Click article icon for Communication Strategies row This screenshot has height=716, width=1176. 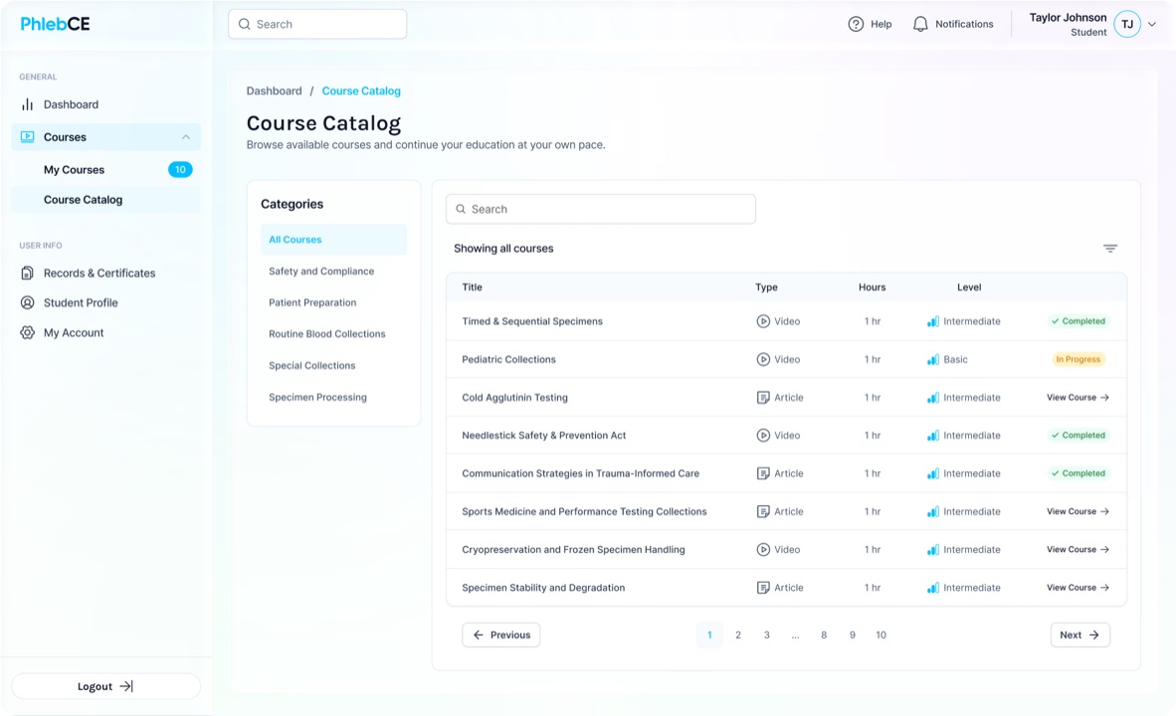pos(763,473)
